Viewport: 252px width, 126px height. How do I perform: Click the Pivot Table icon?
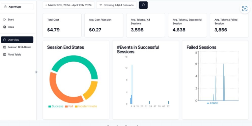pyautogui.click(x=4, y=55)
